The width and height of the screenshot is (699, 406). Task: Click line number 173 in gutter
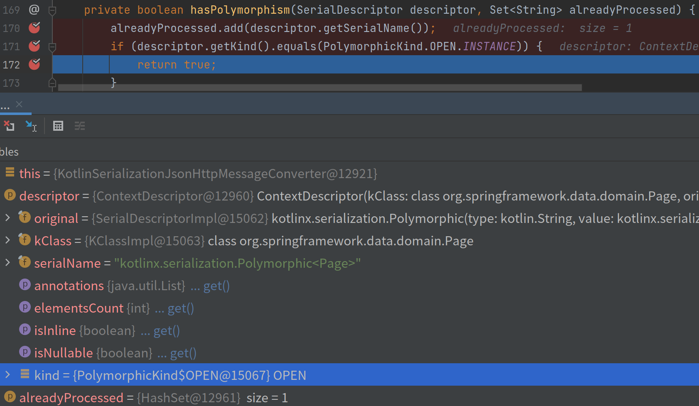point(11,83)
